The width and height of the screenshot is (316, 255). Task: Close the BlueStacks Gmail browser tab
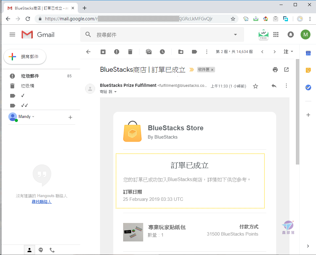(x=73, y=8)
